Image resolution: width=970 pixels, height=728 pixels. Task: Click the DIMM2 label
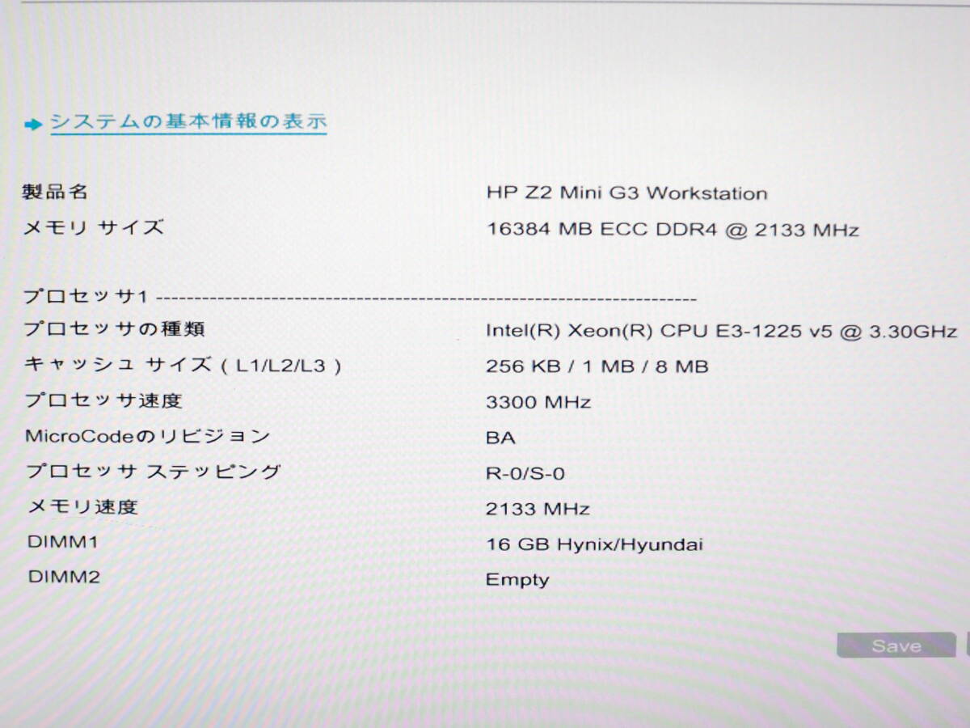(x=64, y=578)
